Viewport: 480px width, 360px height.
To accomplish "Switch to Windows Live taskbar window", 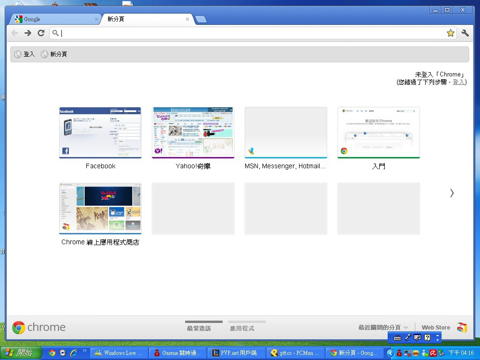I will [120, 353].
